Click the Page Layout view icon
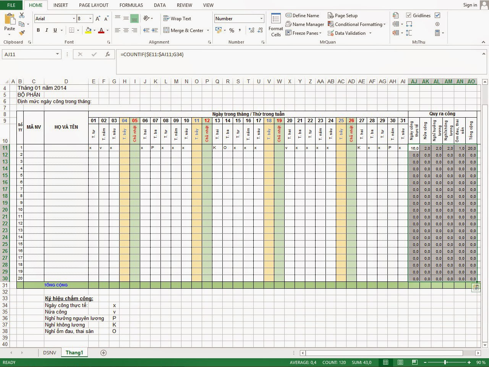 click(400, 362)
